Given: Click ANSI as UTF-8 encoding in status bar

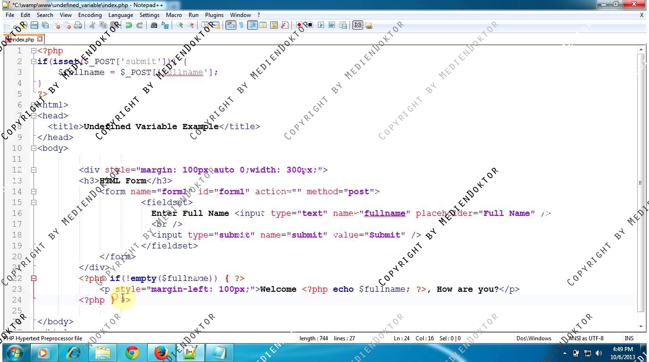Looking at the screenshot, I should (x=586, y=338).
